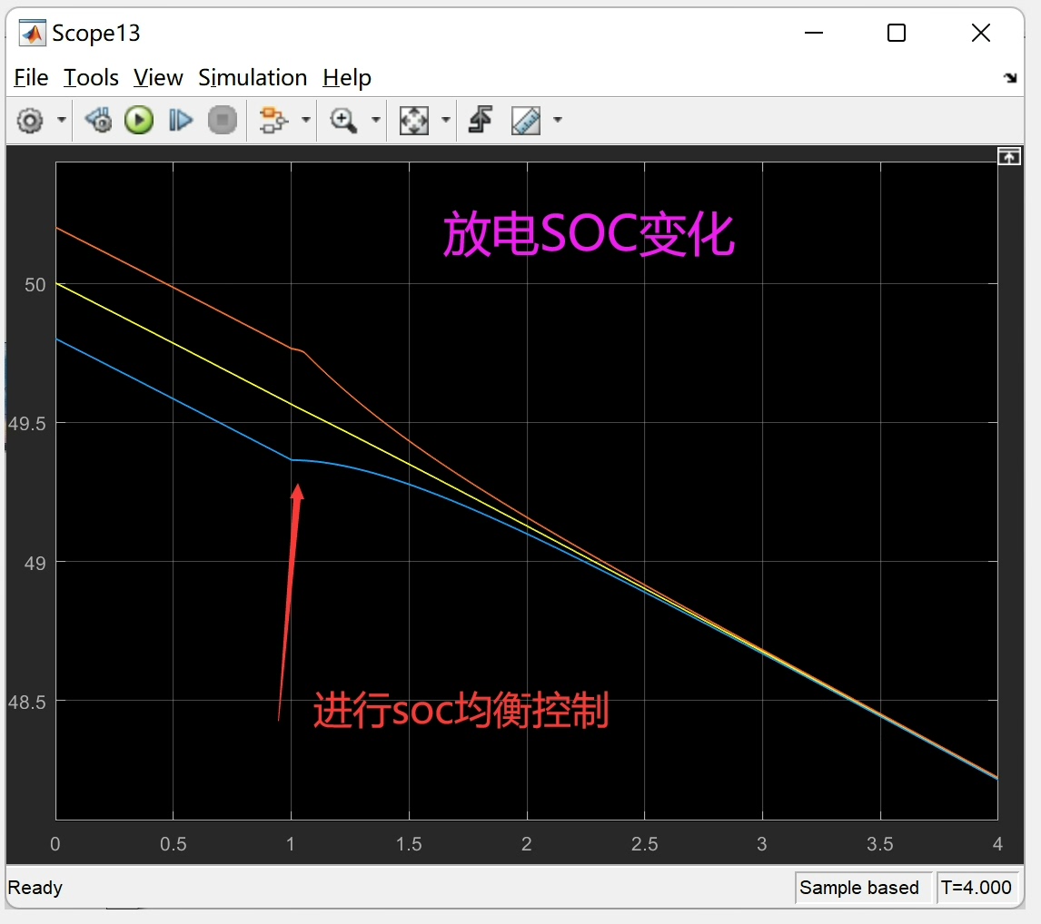
Task: Close the Scope13 window
Action: (980, 33)
